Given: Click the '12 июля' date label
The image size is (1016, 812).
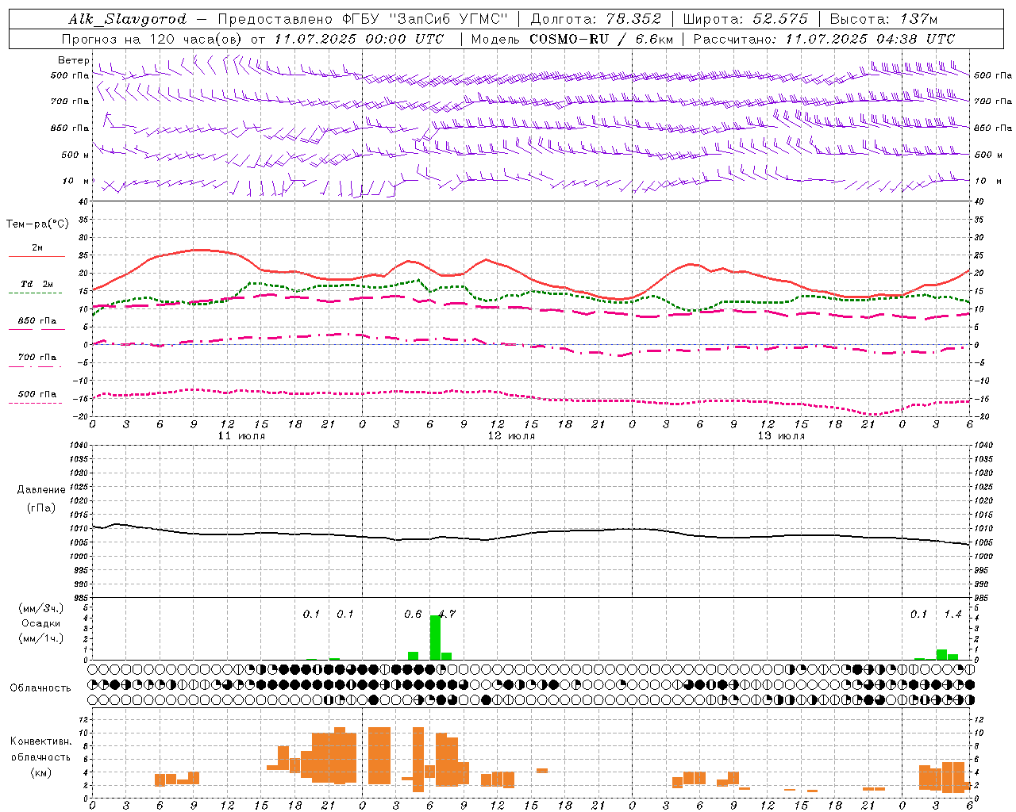Looking at the screenshot, I should point(511,436).
